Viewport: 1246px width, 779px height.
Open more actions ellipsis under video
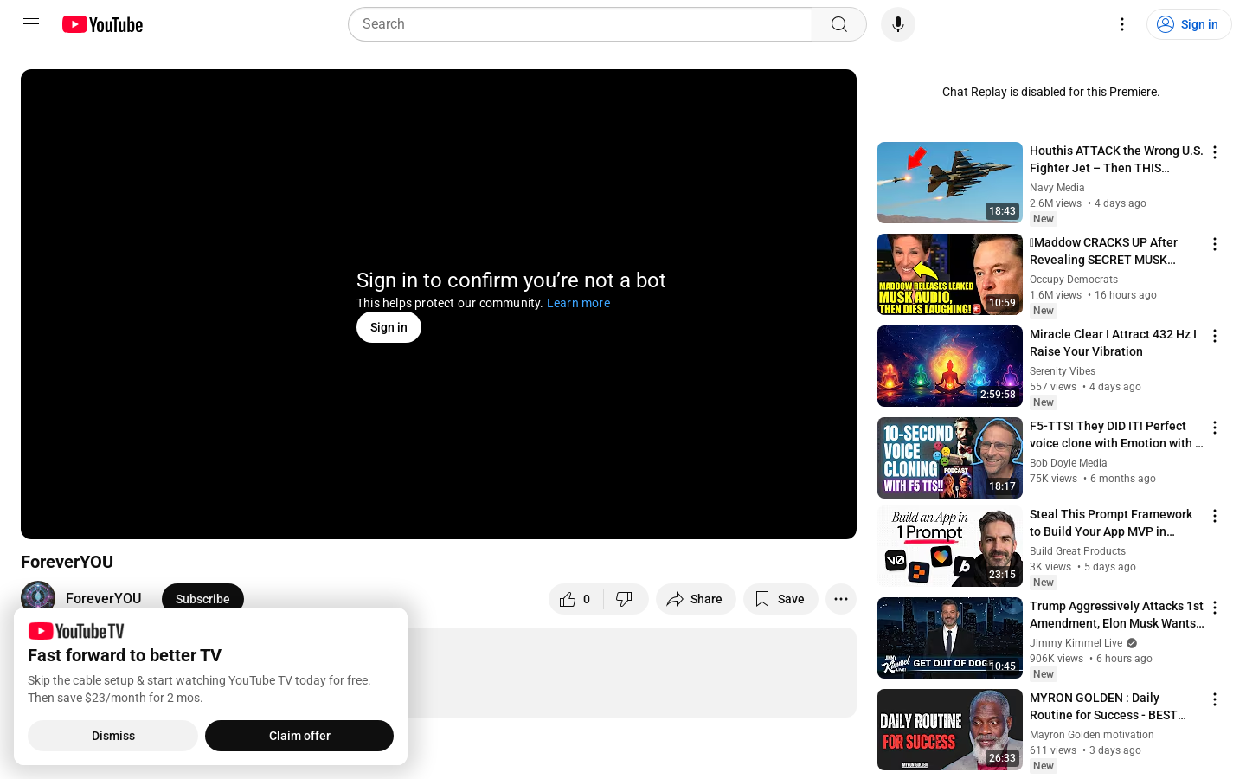tap(841, 599)
